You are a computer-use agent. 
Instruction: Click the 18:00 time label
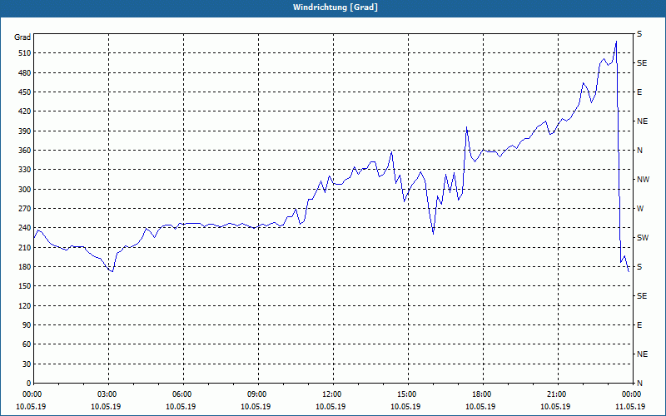(483, 394)
